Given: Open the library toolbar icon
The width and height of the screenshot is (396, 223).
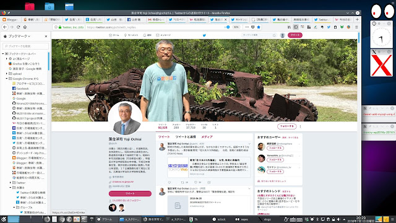Looking at the screenshot, I should (x=289, y=27).
